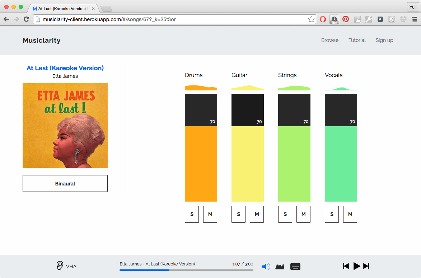
Task: Click the Opera extension icon
Action: 323,19
